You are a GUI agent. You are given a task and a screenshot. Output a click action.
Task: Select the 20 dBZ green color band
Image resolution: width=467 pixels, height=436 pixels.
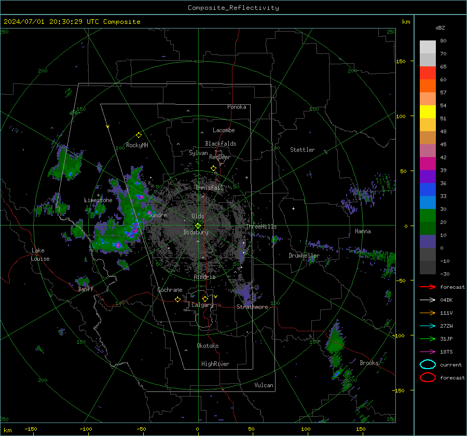click(x=428, y=216)
